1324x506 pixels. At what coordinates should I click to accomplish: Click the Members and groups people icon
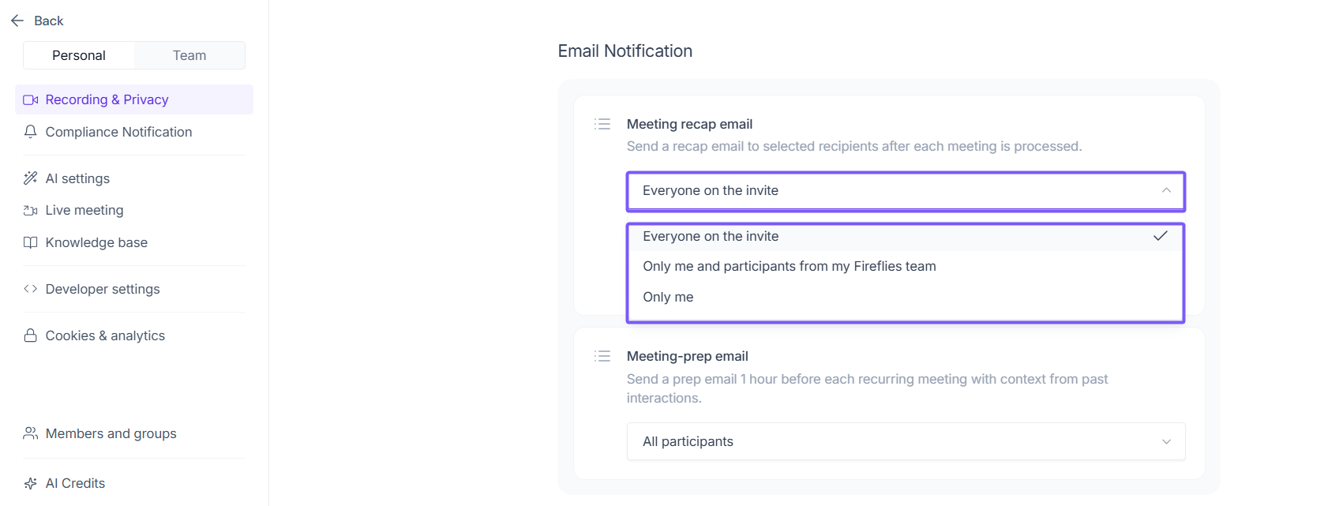[31, 433]
